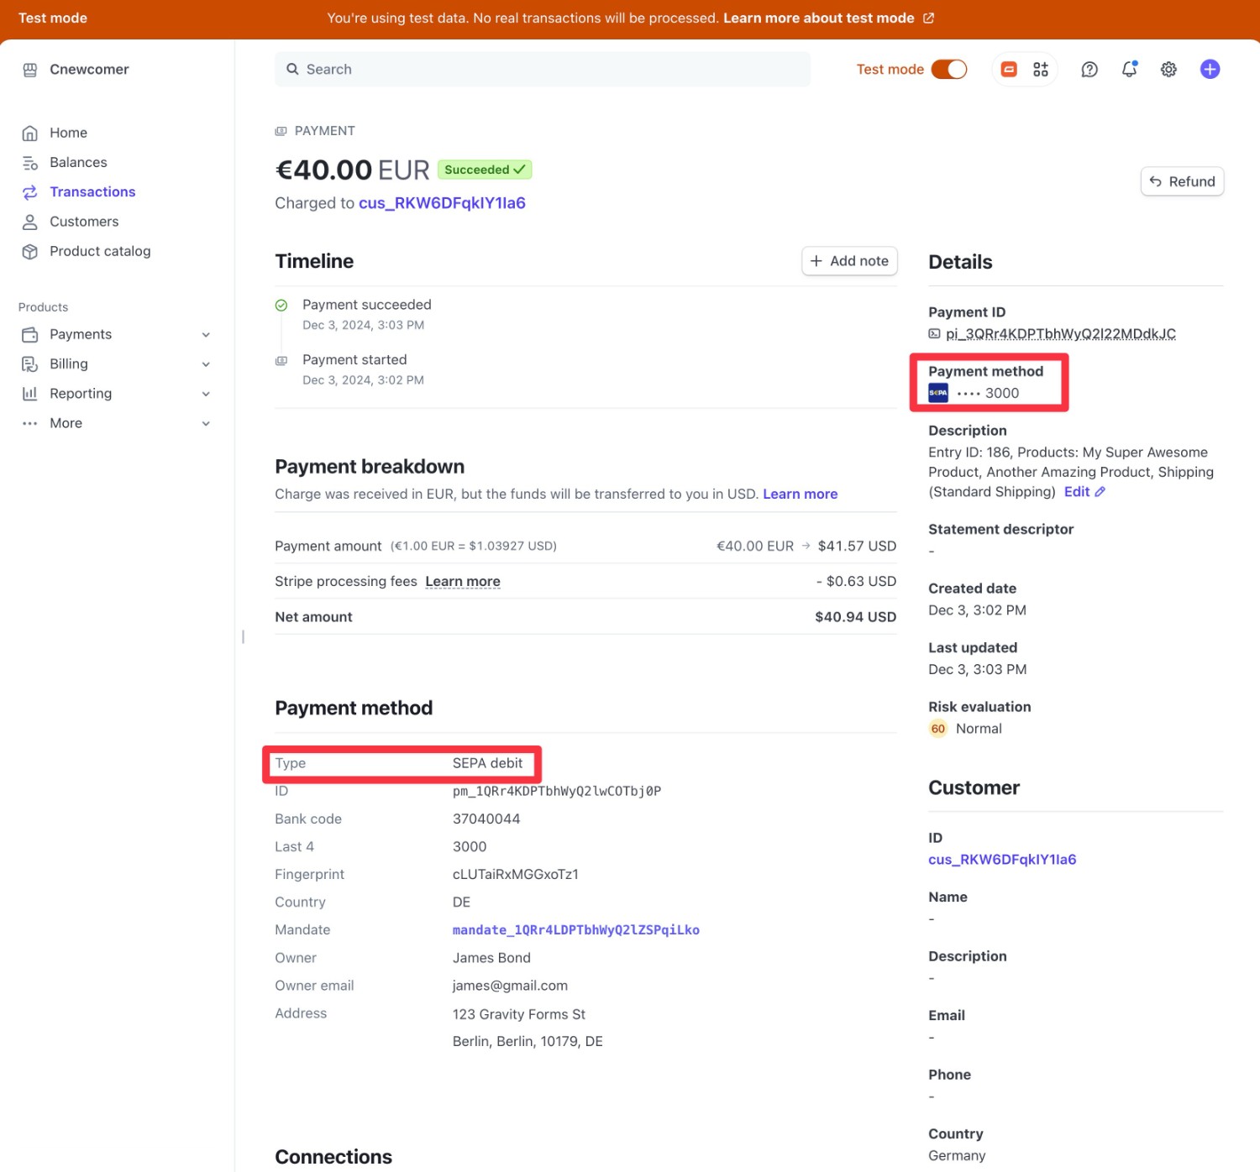Click the More ellipsis icon

30,423
